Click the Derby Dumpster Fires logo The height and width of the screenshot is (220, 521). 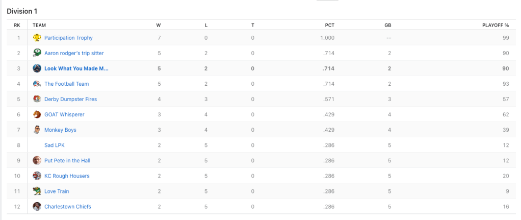[x=37, y=99]
